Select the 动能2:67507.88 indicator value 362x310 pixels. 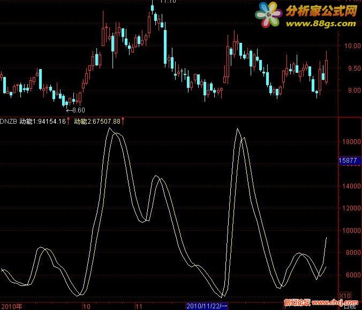(97, 121)
